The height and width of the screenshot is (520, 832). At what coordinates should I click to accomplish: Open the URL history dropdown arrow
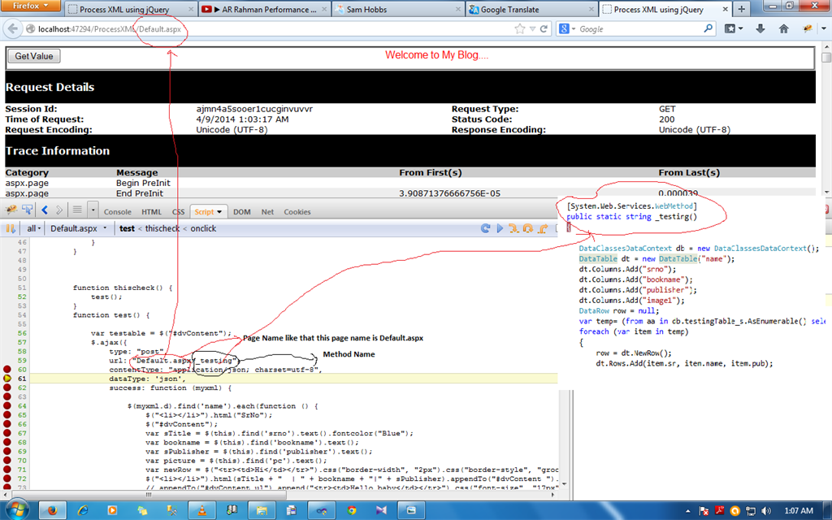point(532,28)
